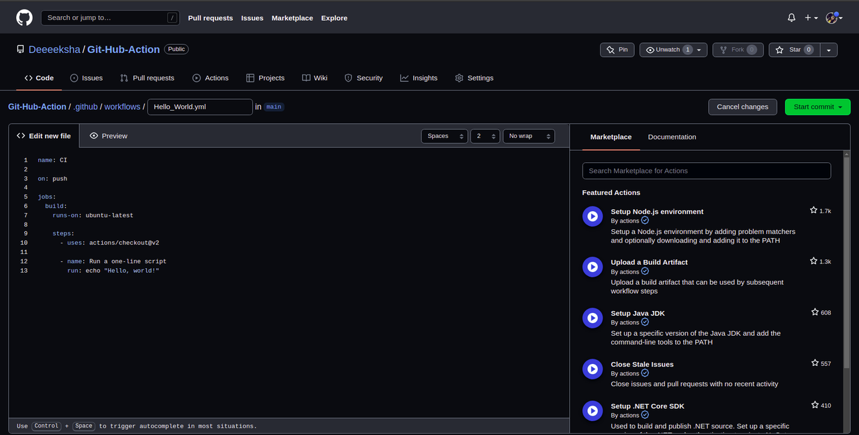
Task: Click verified badge under Setup Node.js environment
Action: pyautogui.click(x=645, y=221)
